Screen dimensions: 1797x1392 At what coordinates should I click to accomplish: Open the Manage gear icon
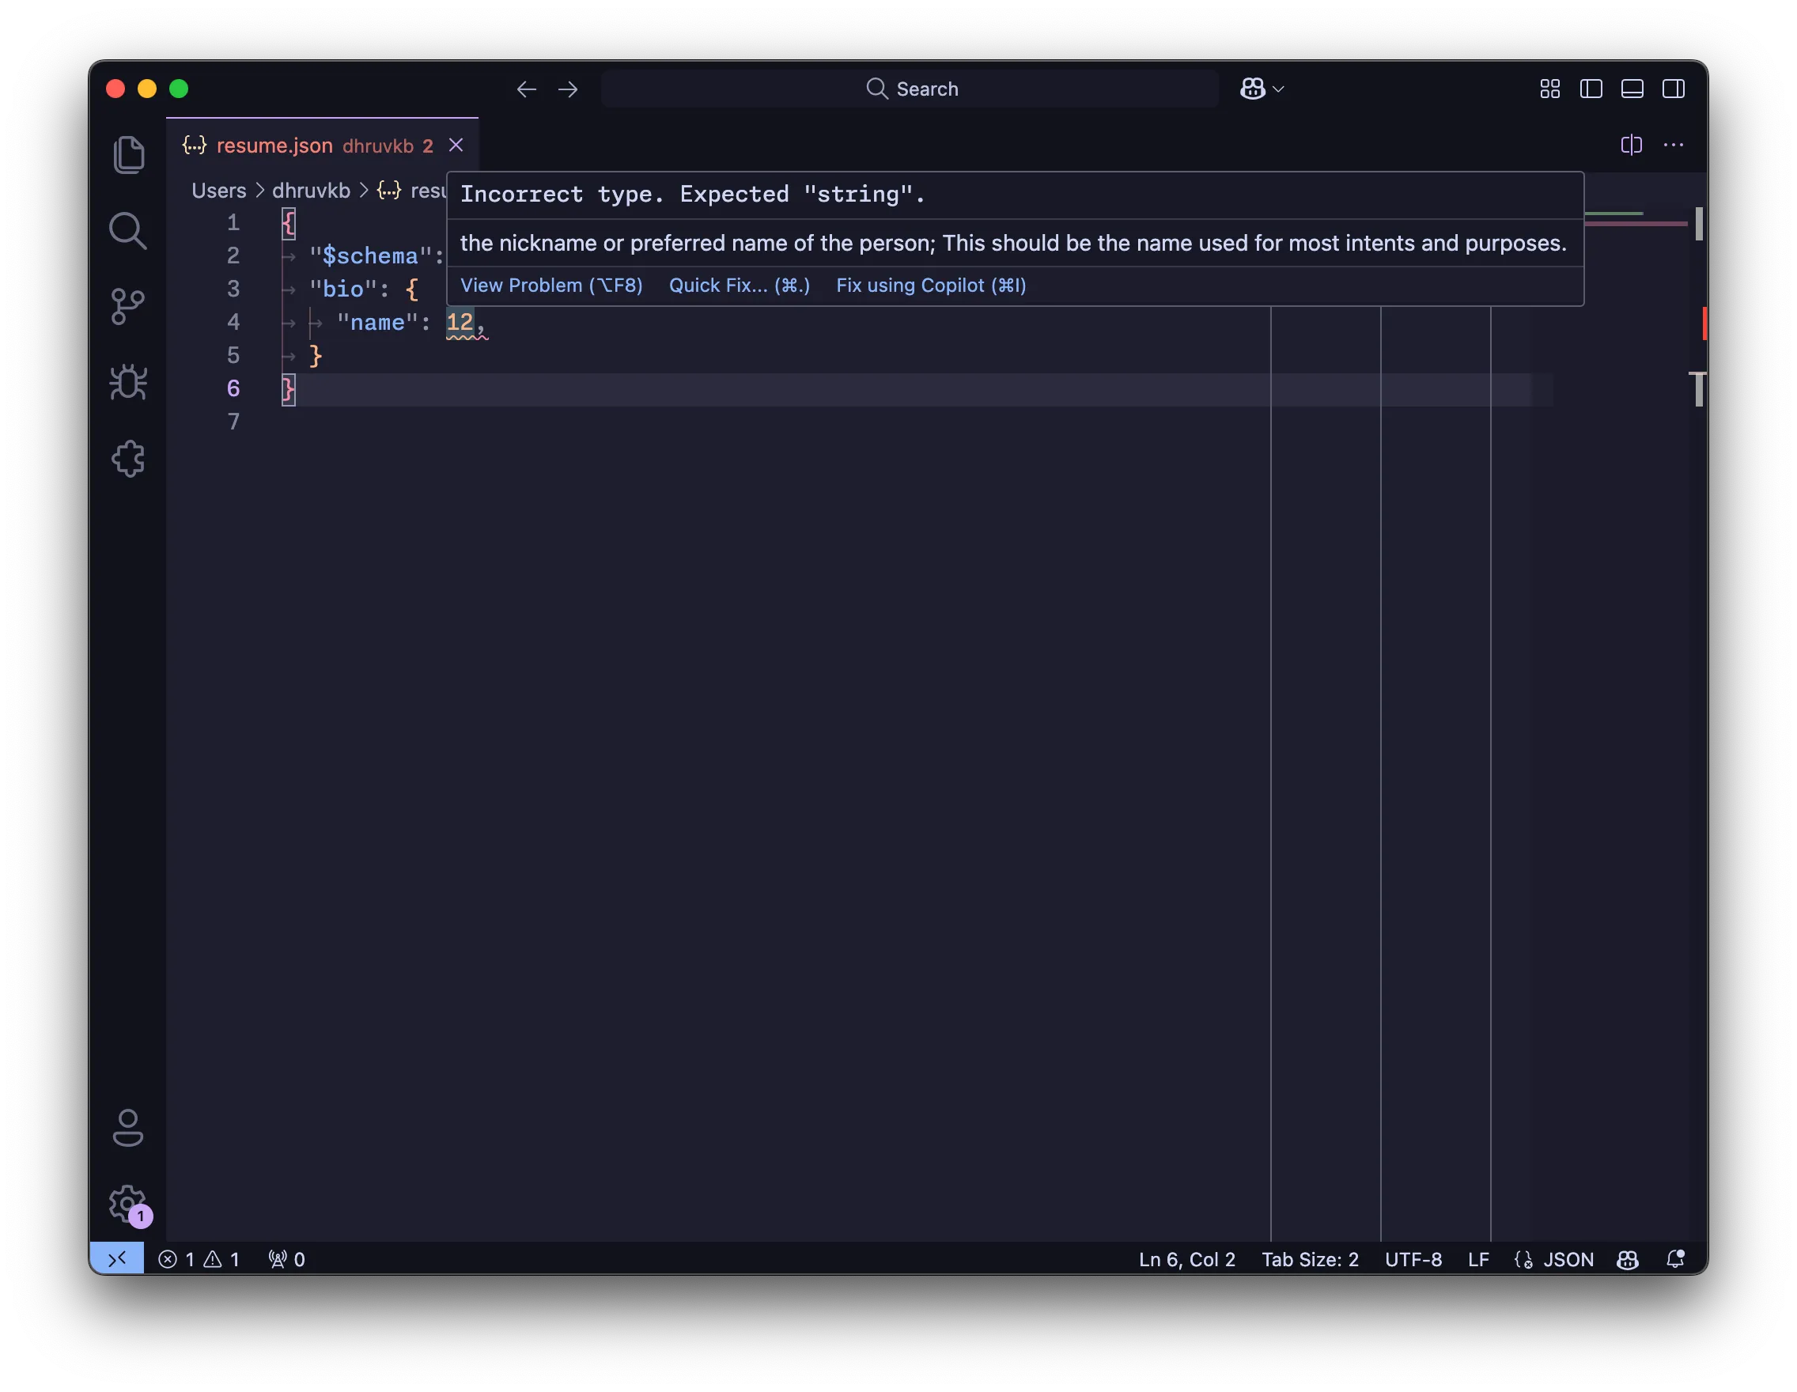127,1204
